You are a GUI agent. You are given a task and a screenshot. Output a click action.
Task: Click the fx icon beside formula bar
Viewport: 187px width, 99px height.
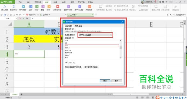[x=27, y=18]
